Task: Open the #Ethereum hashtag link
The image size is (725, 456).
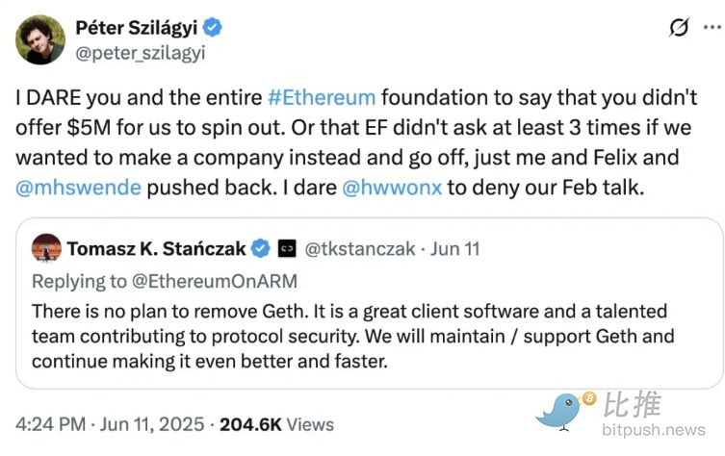Action: coord(322,99)
